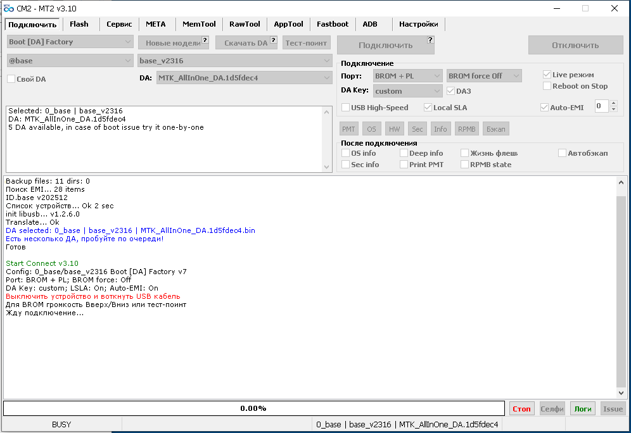Increase the Auto-EMI spinner value

click(613, 104)
